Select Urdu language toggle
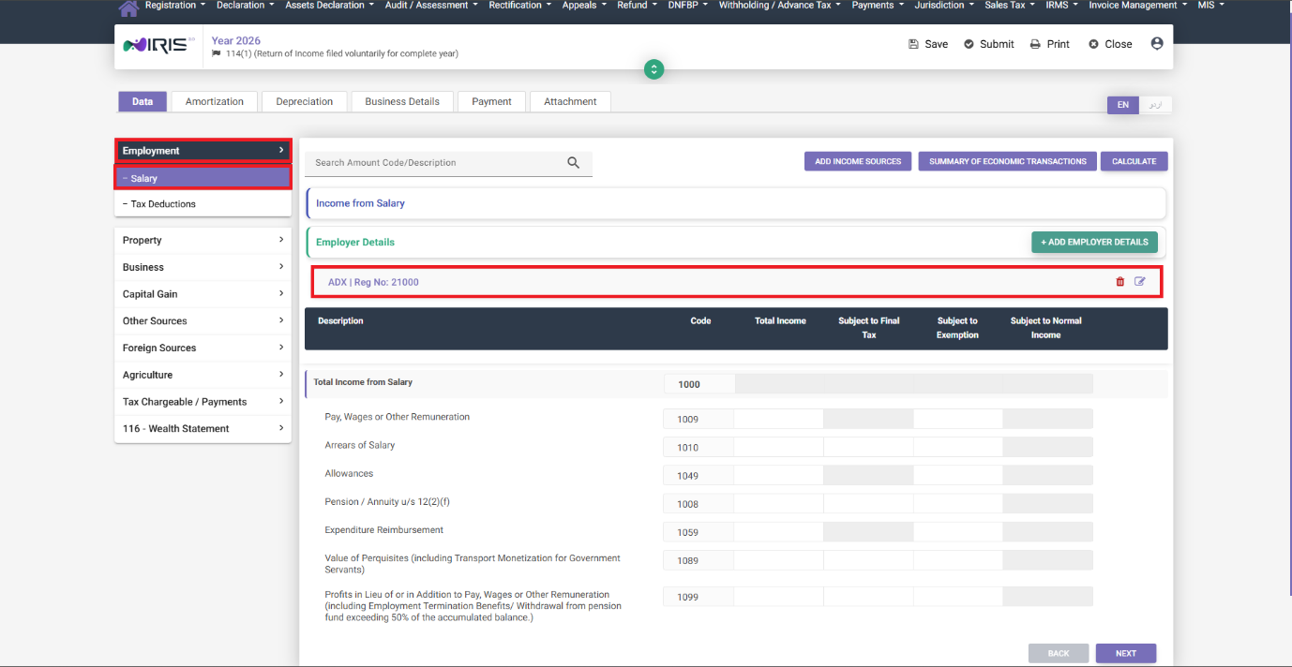Image resolution: width=1292 pixels, height=667 pixels. pyautogui.click(x=1155, y=105)
